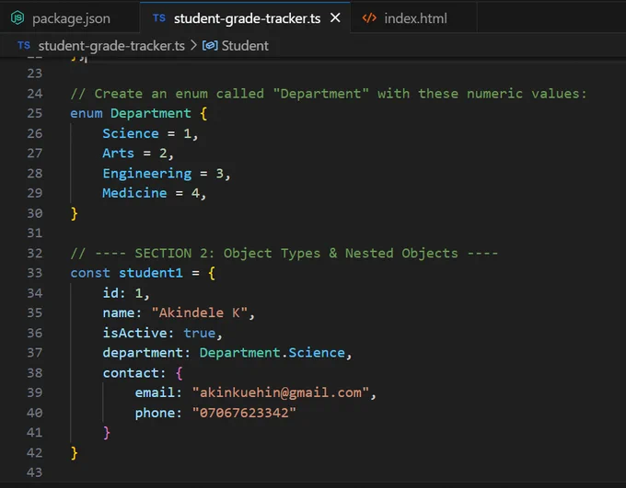626x488 pixels.
Task: Click the 'Create an enum' comment on line 24
Action: [329, 94]
